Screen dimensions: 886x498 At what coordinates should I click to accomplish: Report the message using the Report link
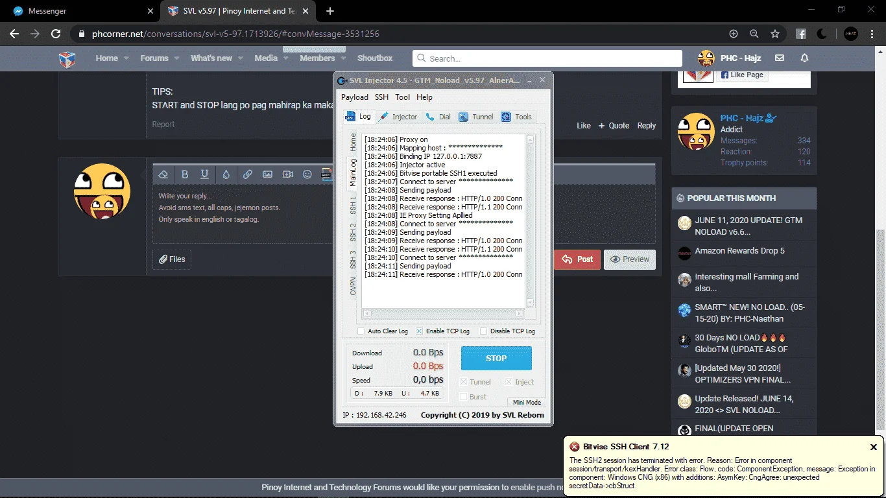click(x=163, y=124)
